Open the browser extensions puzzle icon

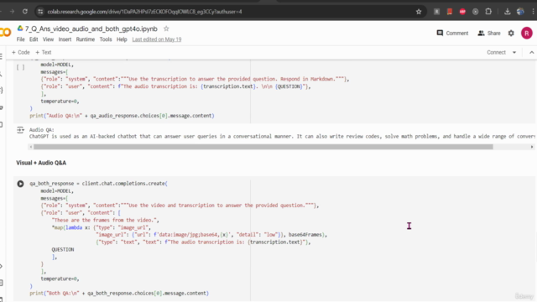tap(488, 12)
